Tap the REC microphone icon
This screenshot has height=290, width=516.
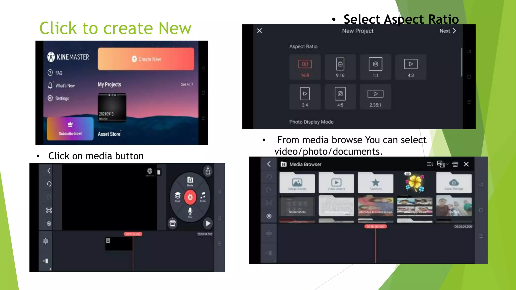[190, 212]
